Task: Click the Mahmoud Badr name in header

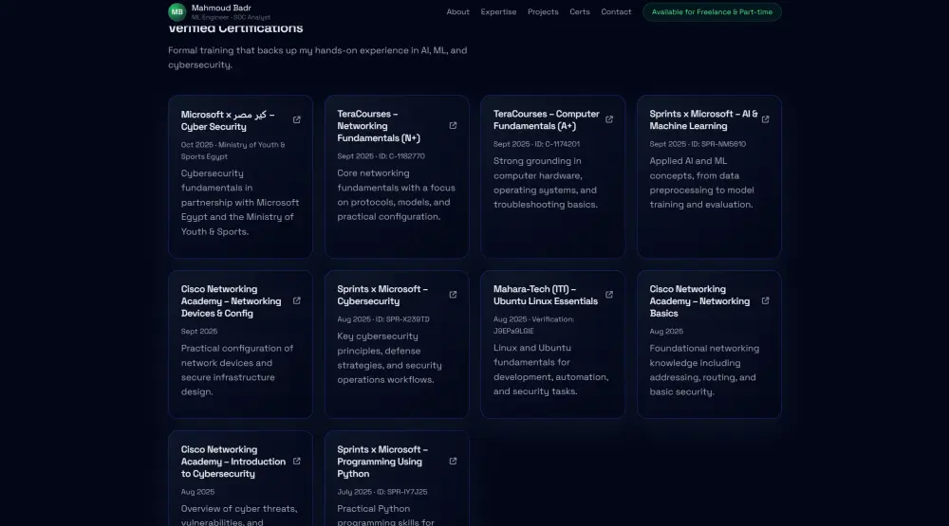Action: point(221,8)
